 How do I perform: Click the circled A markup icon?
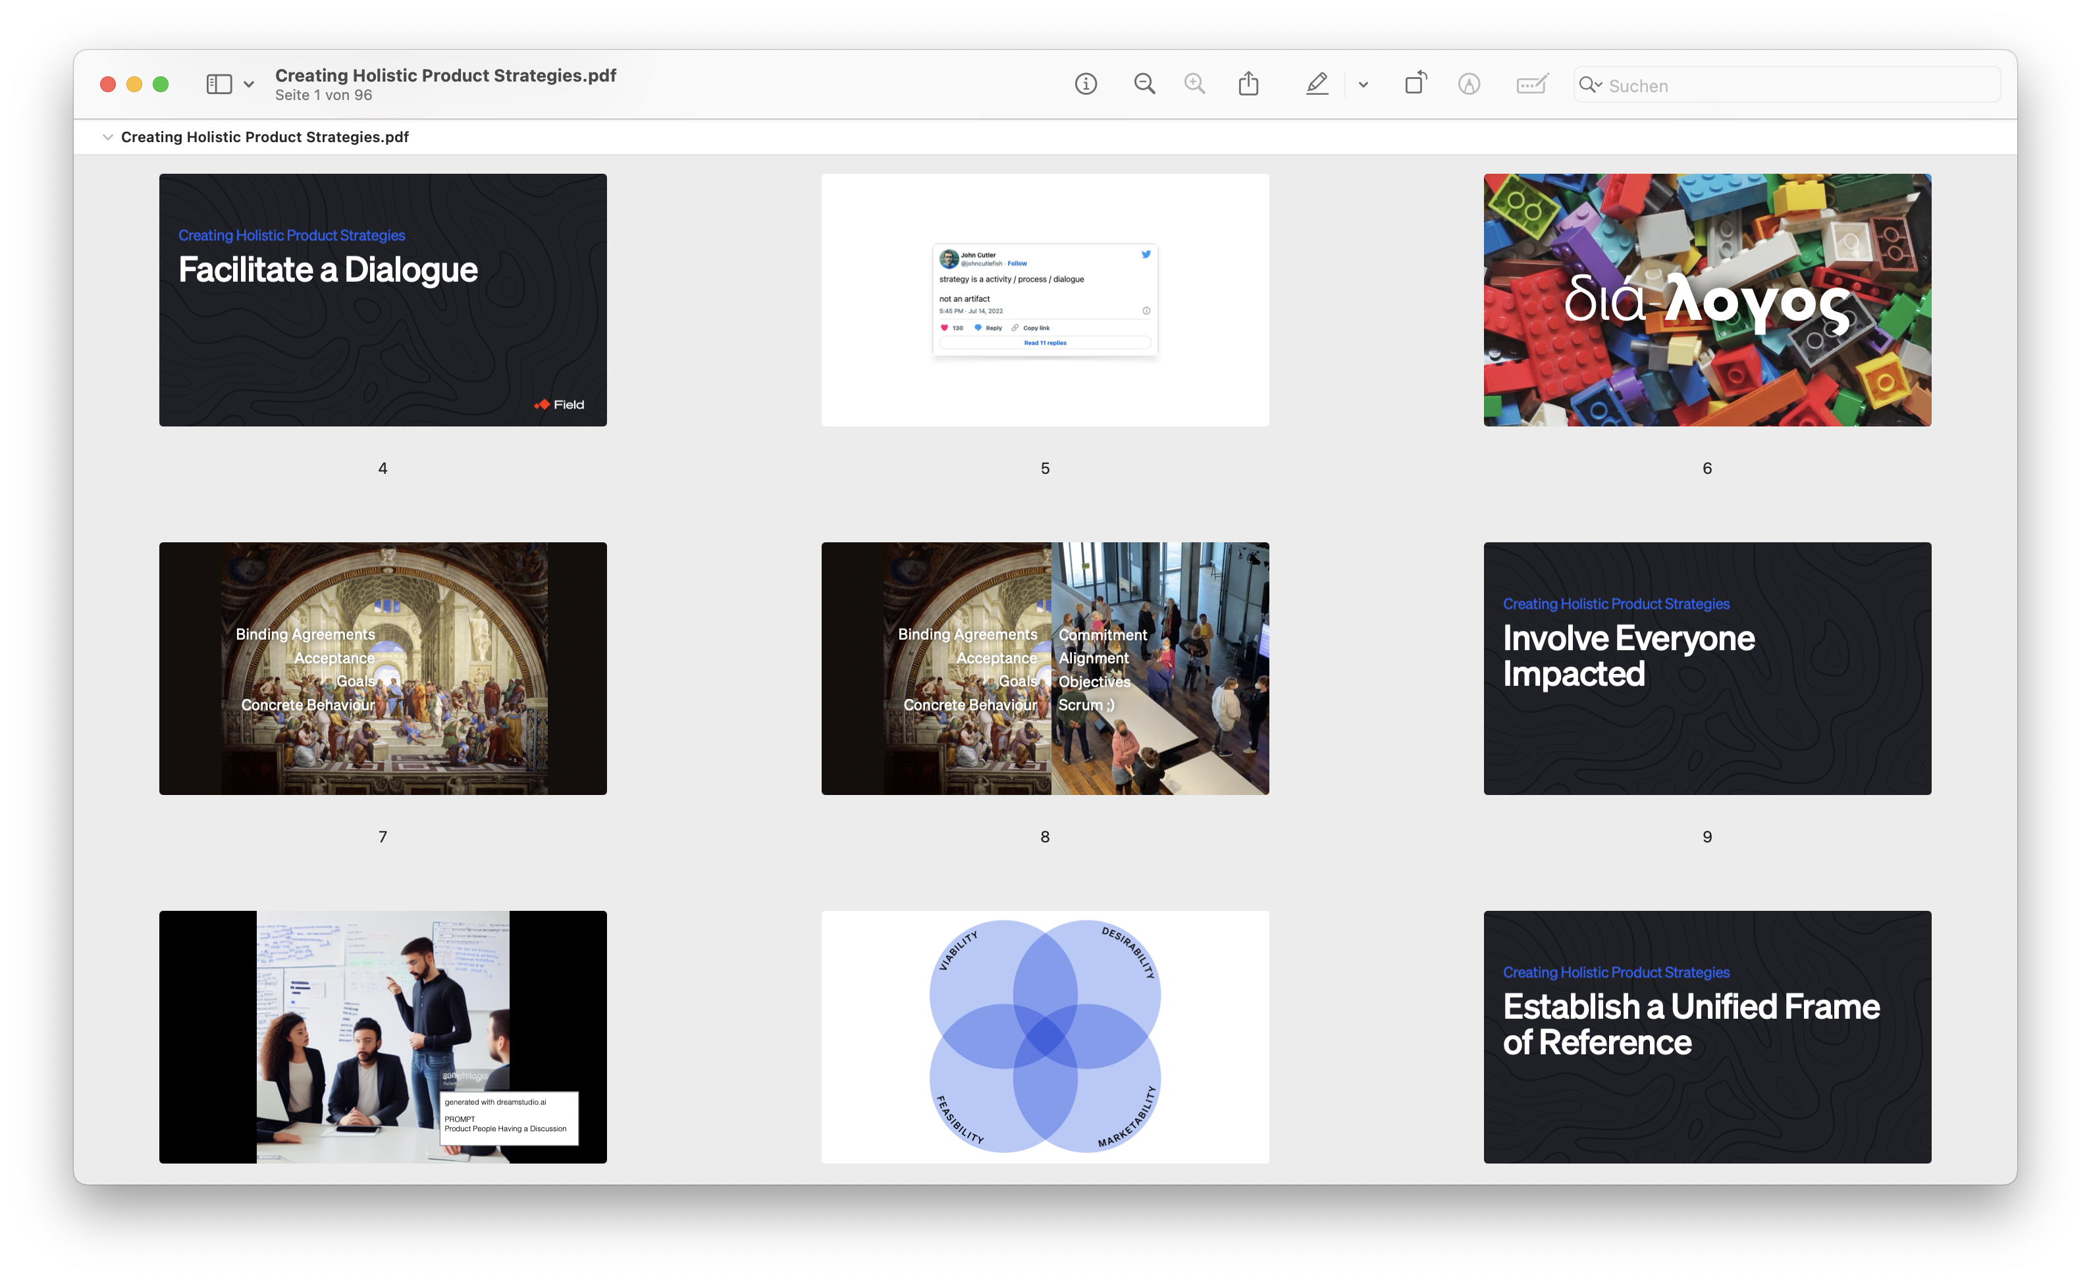click(1469, 84)
